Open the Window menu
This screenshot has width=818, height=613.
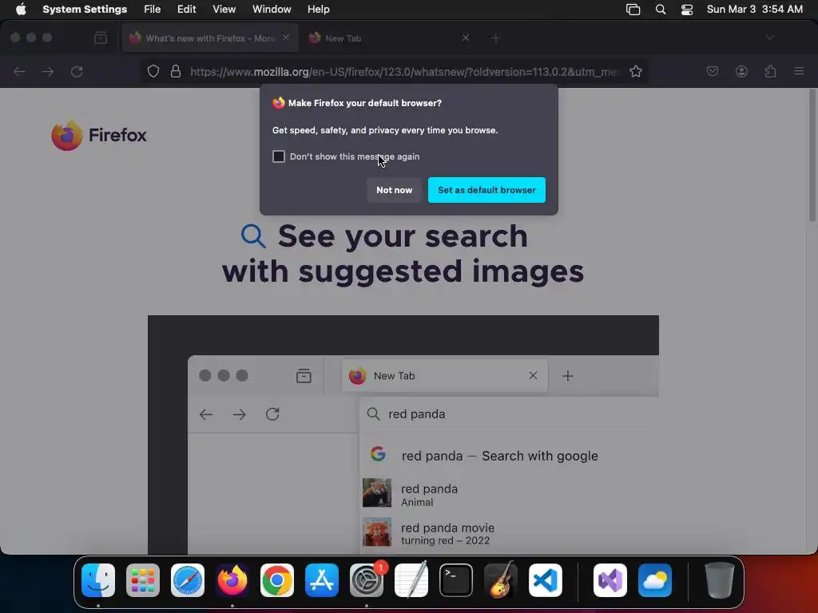tap(272, 9)
